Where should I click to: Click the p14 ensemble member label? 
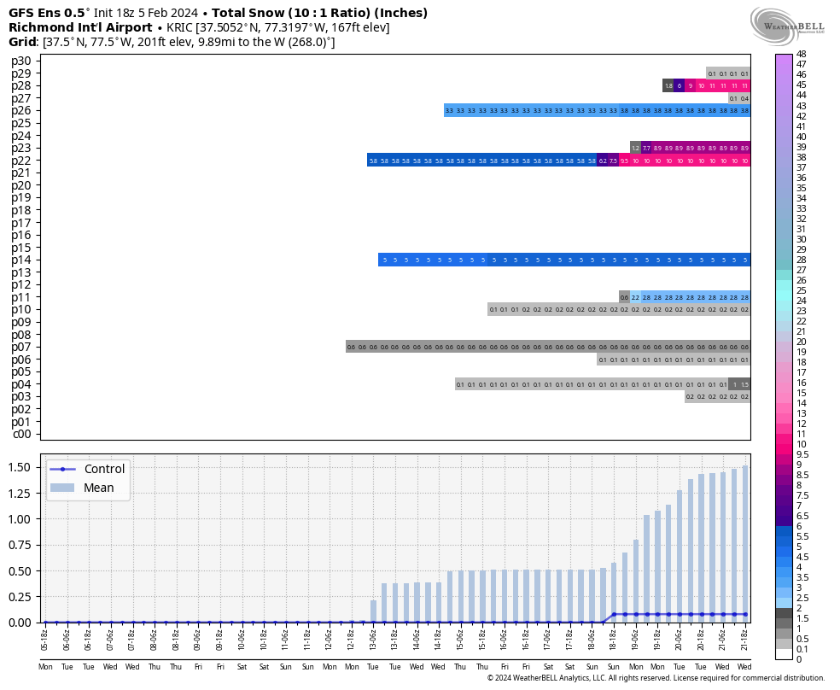21,260
